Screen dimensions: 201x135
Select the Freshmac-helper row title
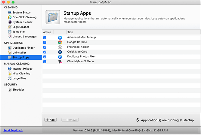pyautogui.click(x=78, y=47)
